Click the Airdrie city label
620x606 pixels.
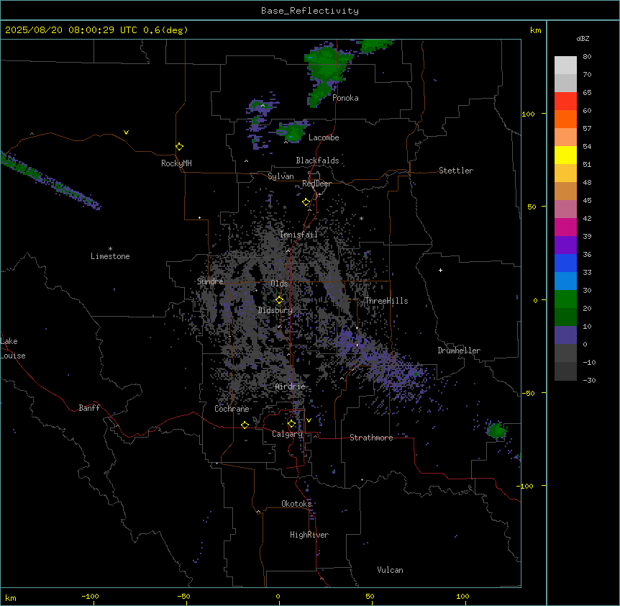click(x=291, y=386)
